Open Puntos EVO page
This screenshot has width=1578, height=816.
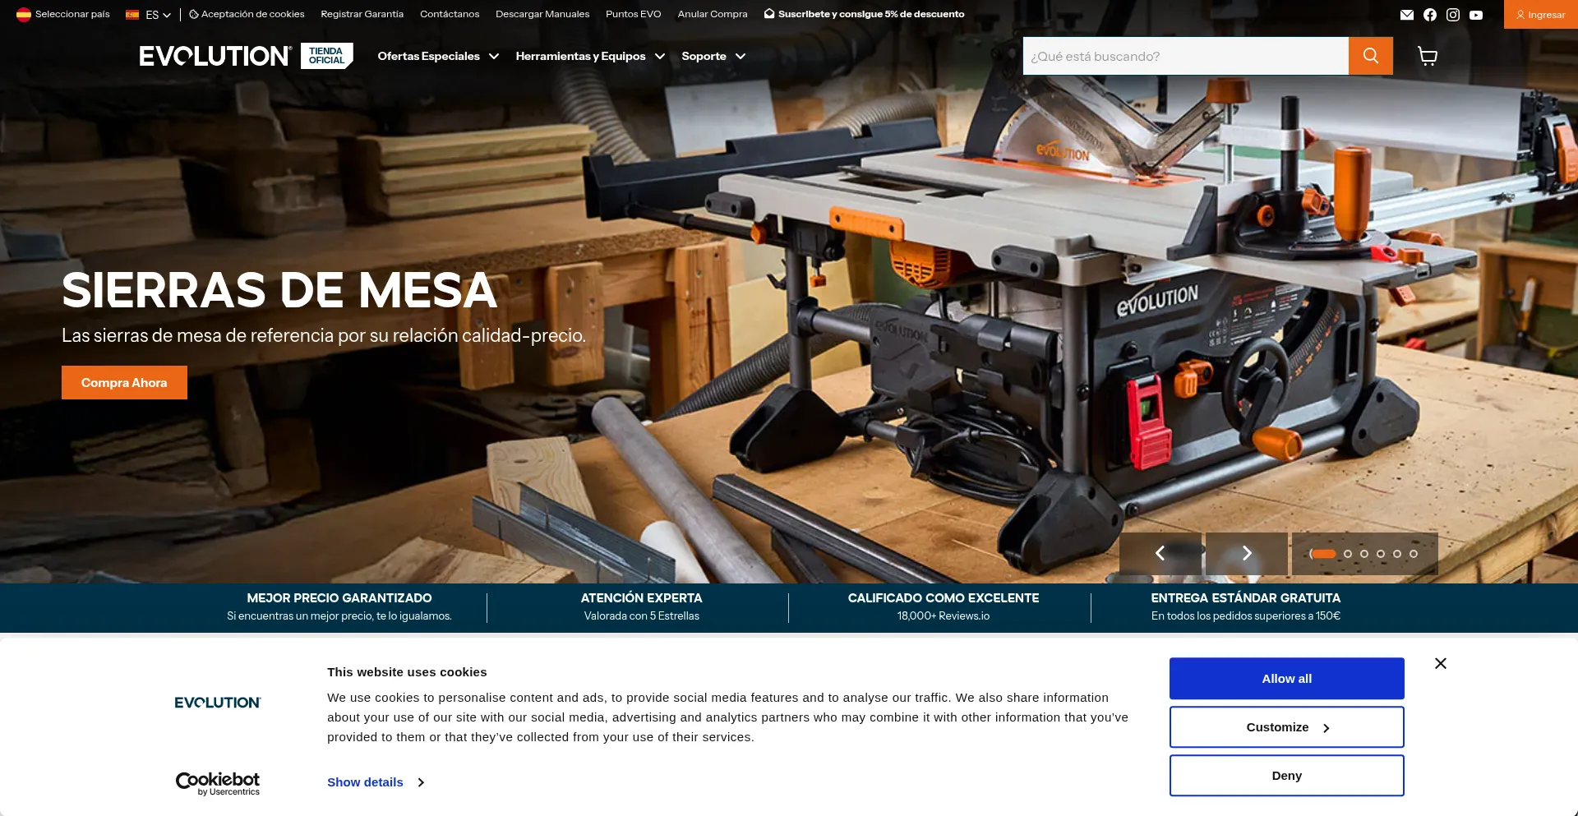tap(633, 14)
